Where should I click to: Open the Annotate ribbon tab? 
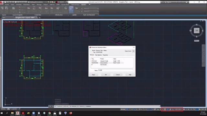click(x=19, y=5)
